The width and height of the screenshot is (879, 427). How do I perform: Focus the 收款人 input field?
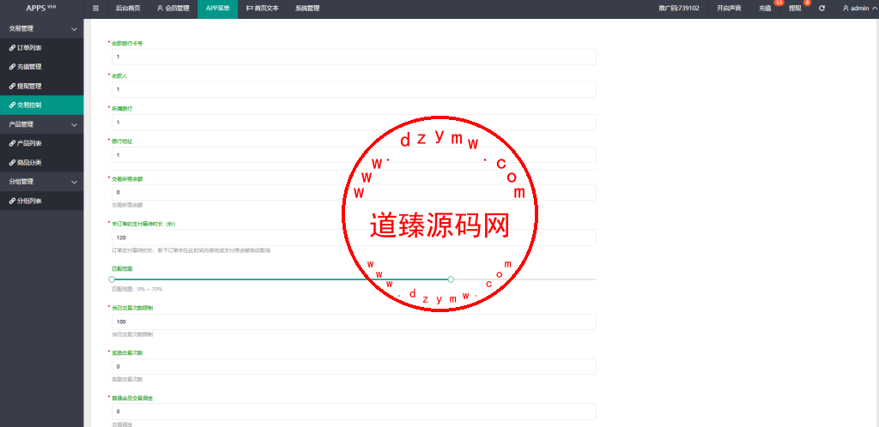(354, 89)
